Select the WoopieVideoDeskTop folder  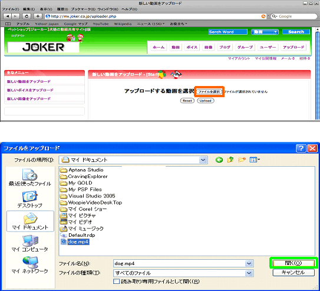tap(91, 203)
